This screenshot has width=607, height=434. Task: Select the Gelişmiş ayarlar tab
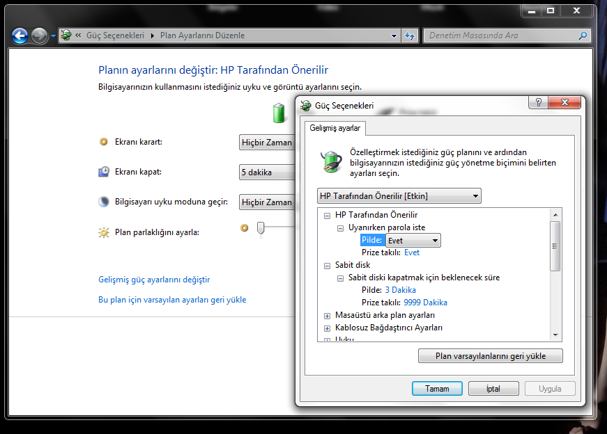[335, 128]
